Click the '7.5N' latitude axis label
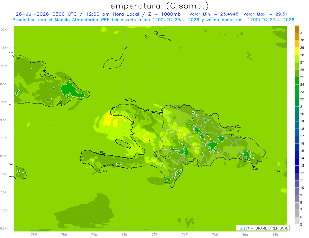This screenshot has height=238, width=309. 4,192
